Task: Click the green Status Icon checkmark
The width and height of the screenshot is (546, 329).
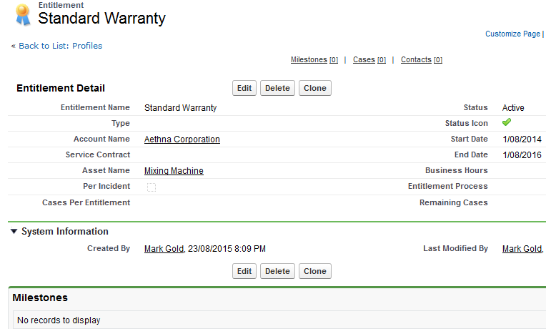Action: pos(507,123)
